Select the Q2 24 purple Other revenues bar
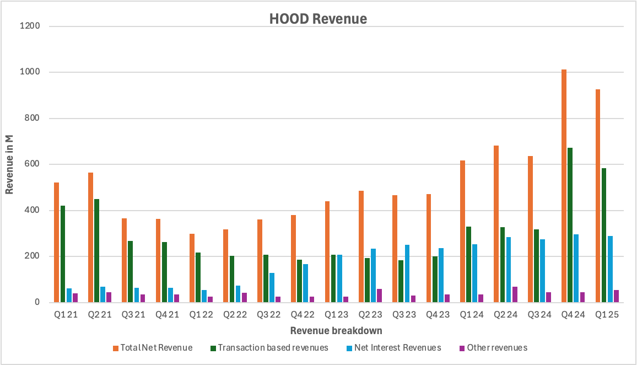This screenshot has height=365, width=637. coord(515,294)
